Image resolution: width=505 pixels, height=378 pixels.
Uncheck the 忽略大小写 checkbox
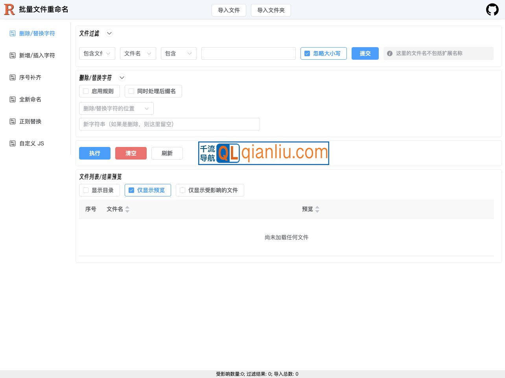307,53
